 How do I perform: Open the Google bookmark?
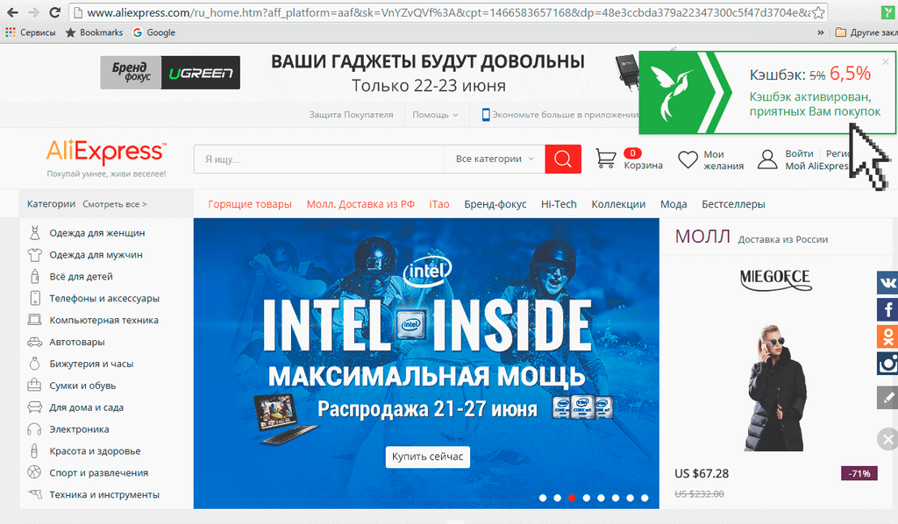pyautogui.click(x=154, y=32)
